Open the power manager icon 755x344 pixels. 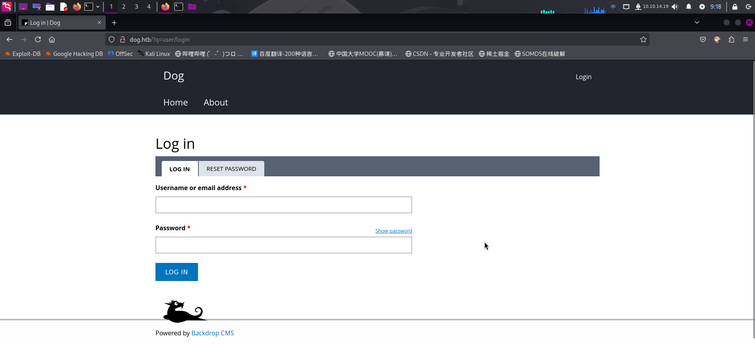702,7
